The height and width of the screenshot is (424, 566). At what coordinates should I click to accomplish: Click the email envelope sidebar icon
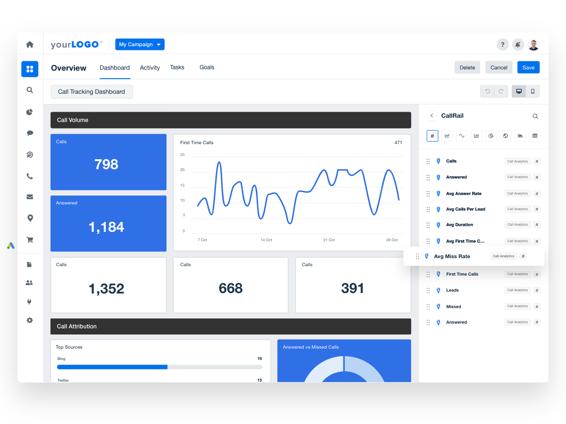30,197
